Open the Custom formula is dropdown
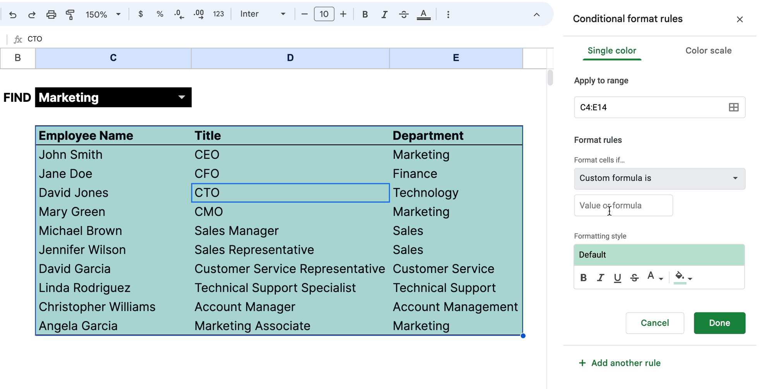This screenshot has height=389, width=774. coord(659,178)
